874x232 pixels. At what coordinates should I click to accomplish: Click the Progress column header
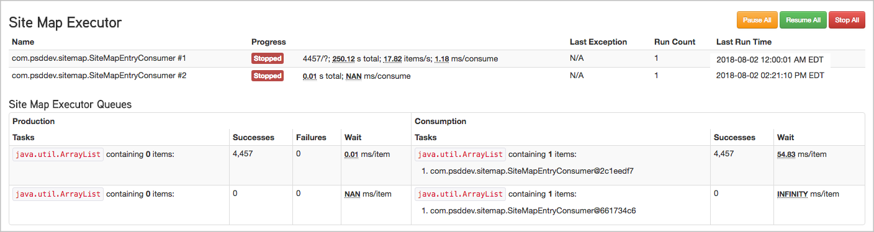(268, 42)
